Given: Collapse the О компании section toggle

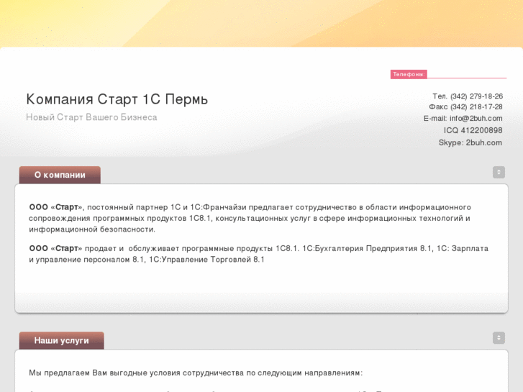Looking at the screenshot, I should pos(499,172).
